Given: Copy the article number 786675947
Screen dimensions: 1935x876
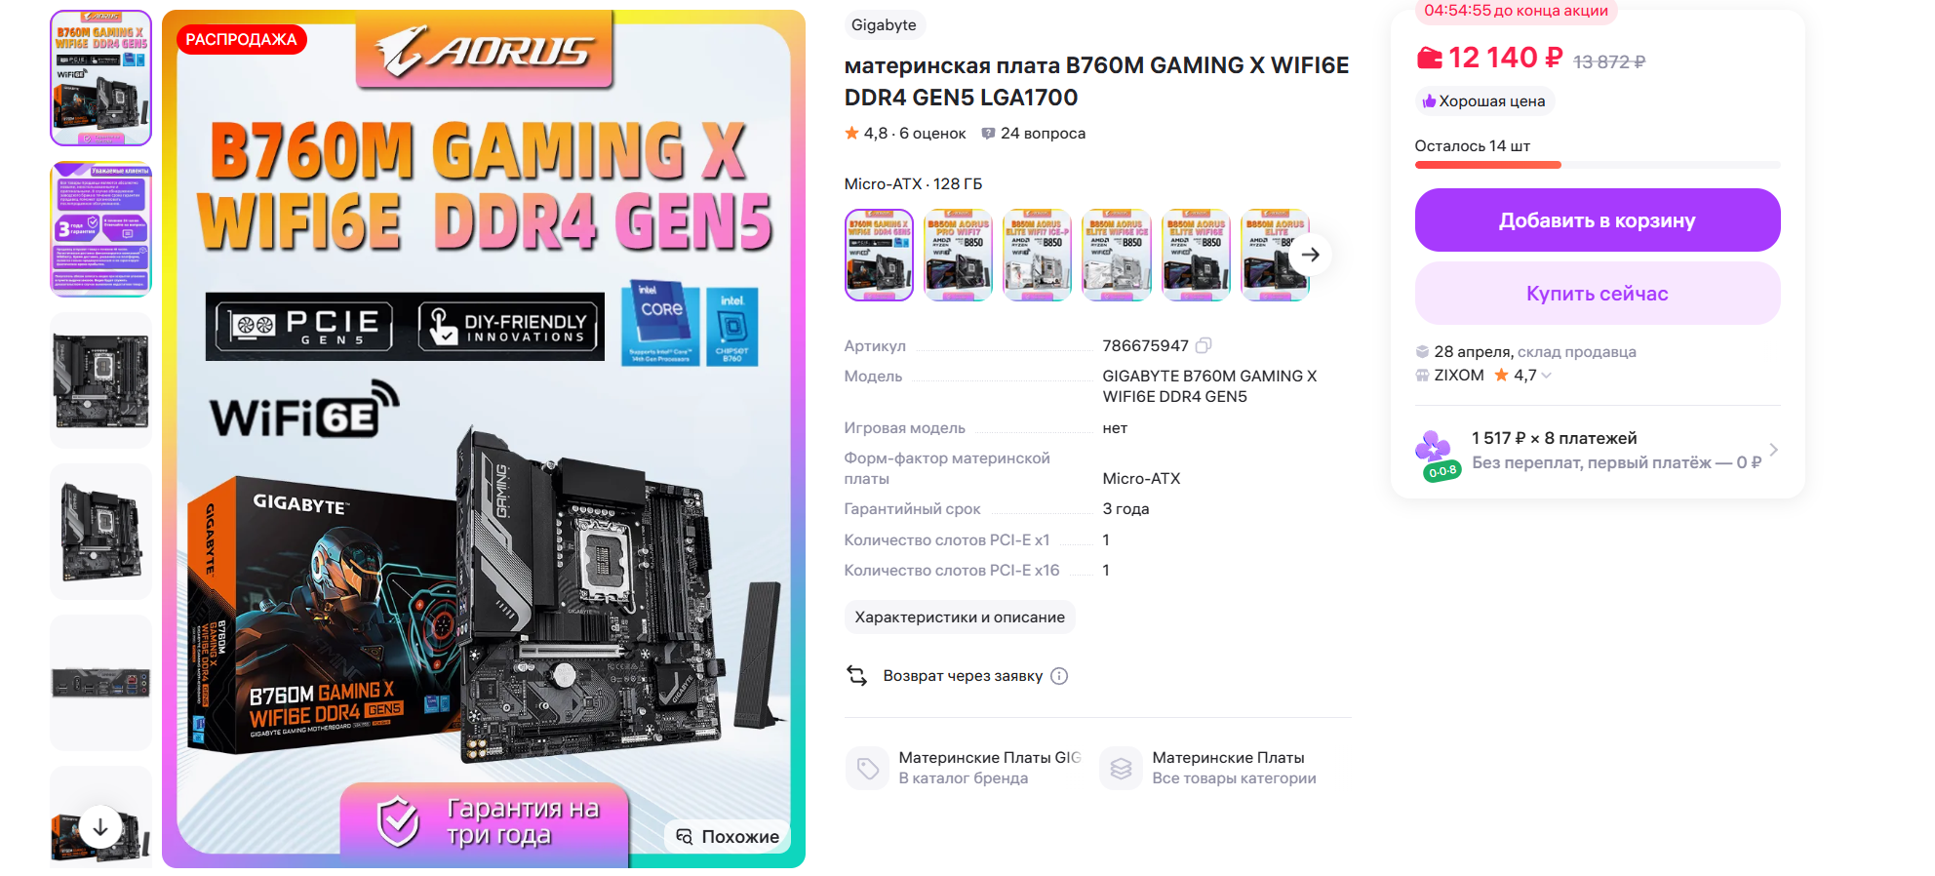Looking at the screenshot, I should [1204, 345].
